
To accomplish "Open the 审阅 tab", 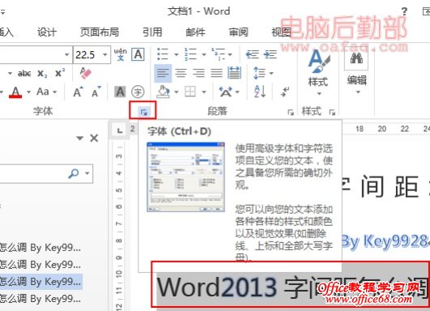I will 238,32.
